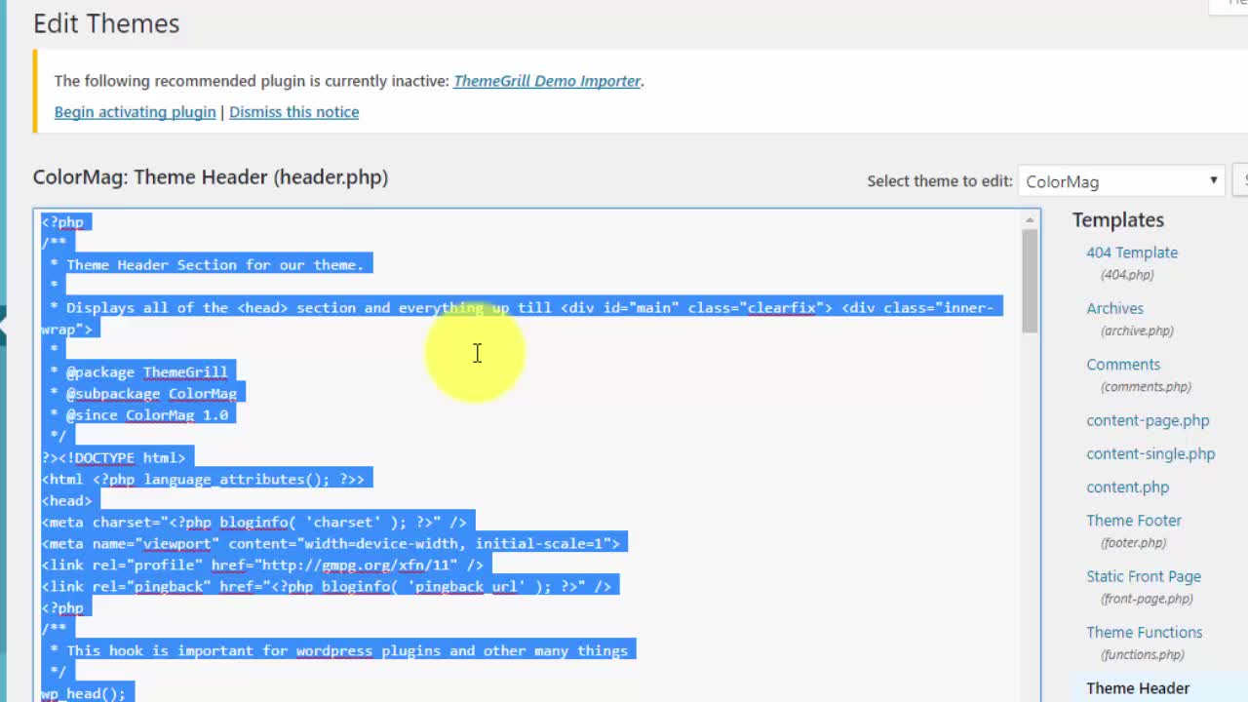Dismiss this notice link

click(x=293, y=112)
